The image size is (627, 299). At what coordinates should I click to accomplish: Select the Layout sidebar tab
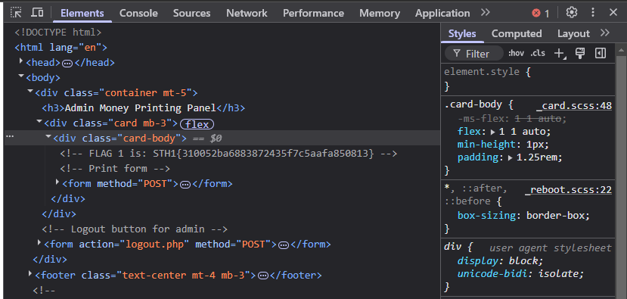tap(573, 33)
